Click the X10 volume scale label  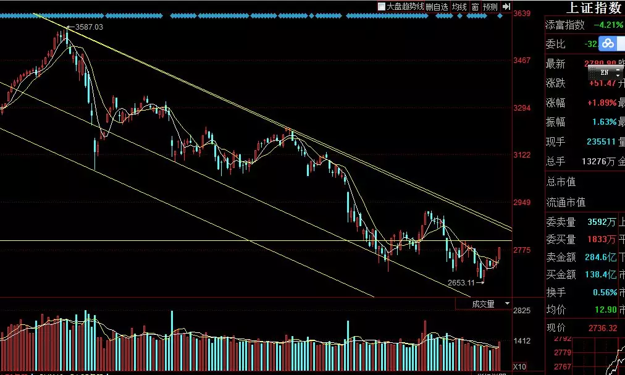point(521,364)
